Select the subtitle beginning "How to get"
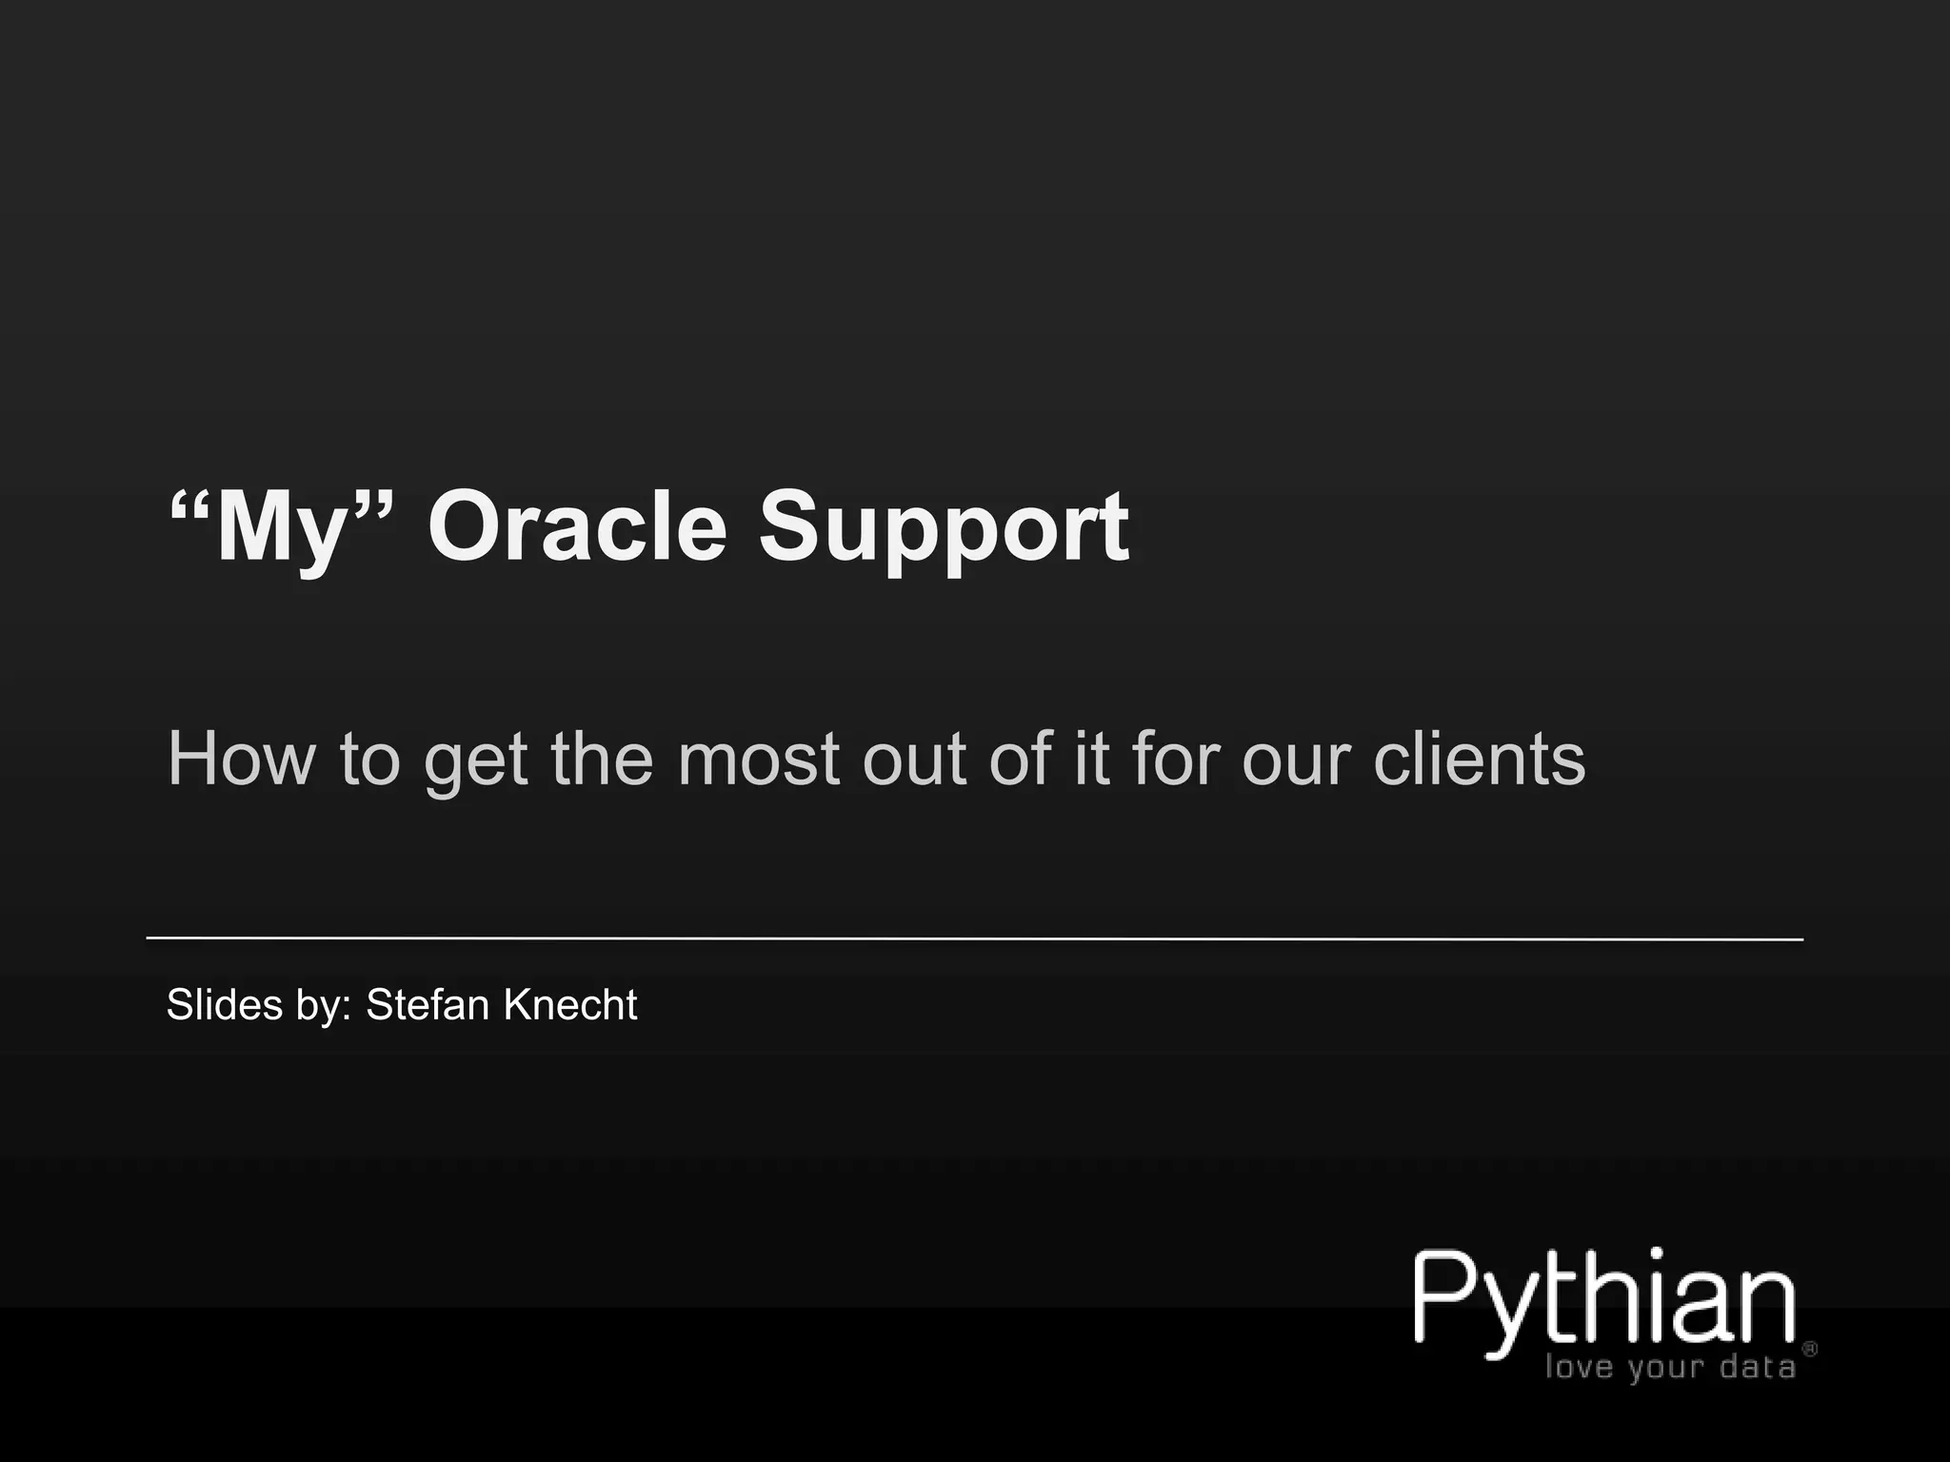1950x1462 pixels. (x=876, y=761)
